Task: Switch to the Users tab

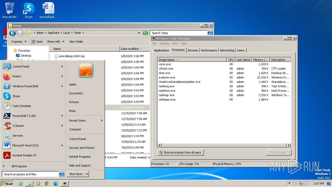Action: (241, 50)
